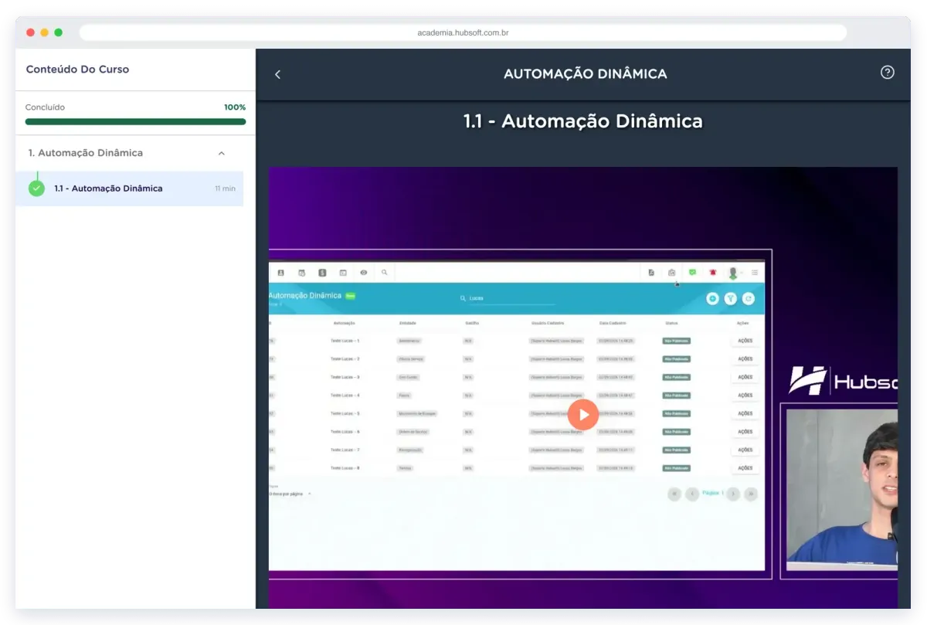Click the round add plus button in video
Image resolution: width=927 pixels, height=625 pixels.
(x=713, y=298)
